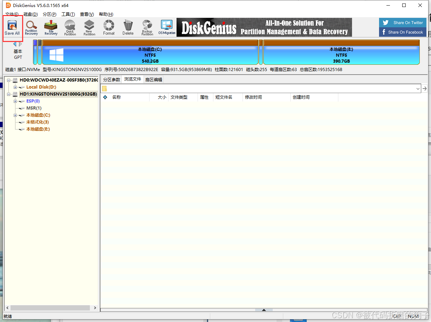Select the 本地磁盘(E:) partition bar
This screenshot has height=322, width=431.
[341, 52]
